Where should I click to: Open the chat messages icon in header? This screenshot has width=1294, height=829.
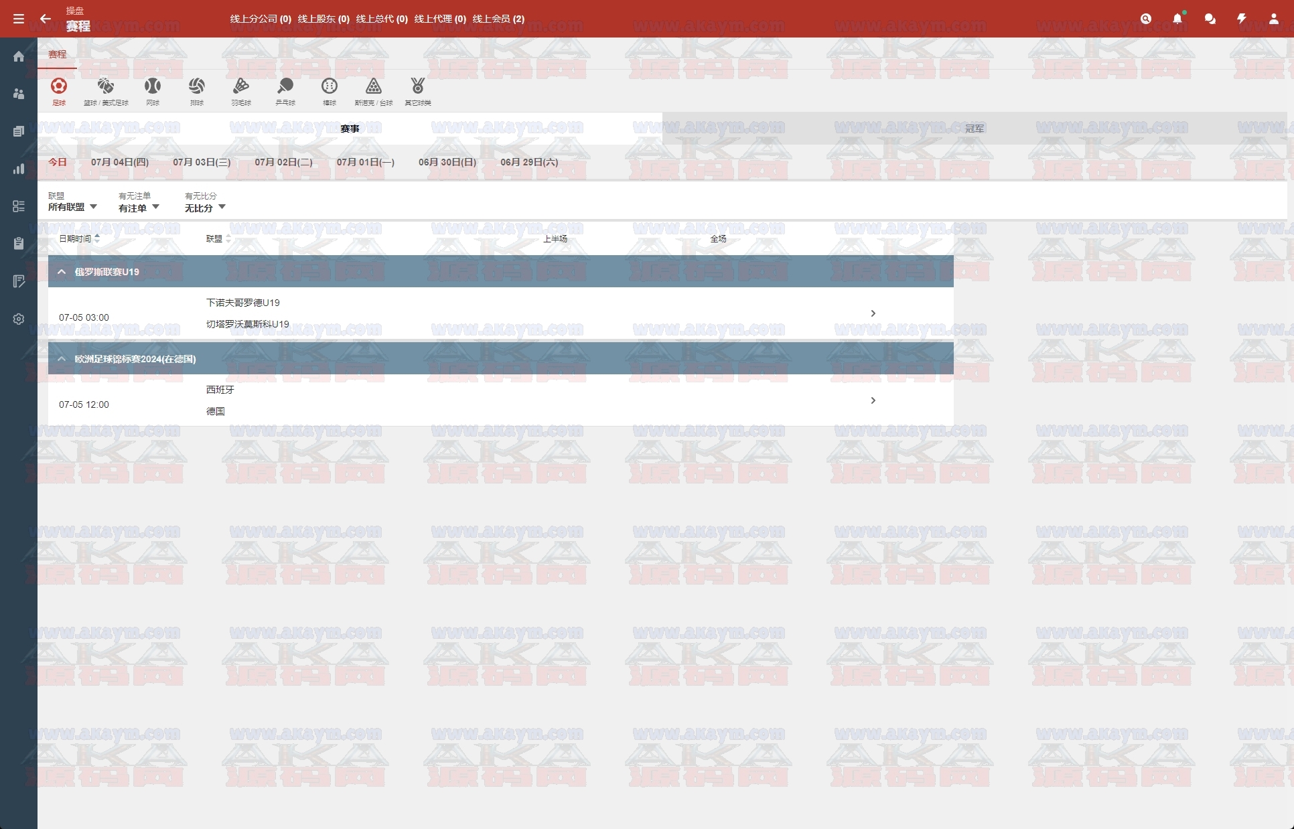click(1210, 19)
